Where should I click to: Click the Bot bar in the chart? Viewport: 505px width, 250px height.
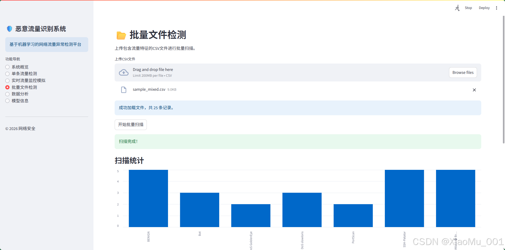200,210
